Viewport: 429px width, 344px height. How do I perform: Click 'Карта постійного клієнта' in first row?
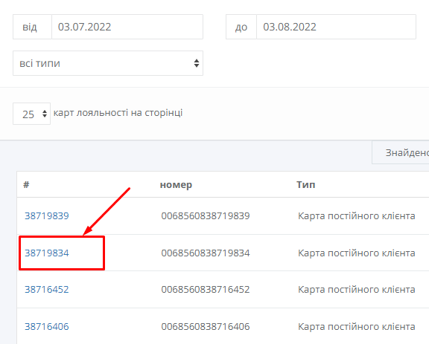coord(357,216)
